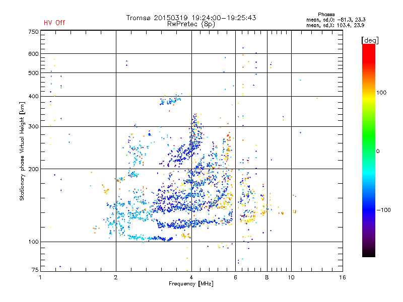Click x-axis tick label '10'
Viewport: 403px width, 302px height.
point(291,277)
